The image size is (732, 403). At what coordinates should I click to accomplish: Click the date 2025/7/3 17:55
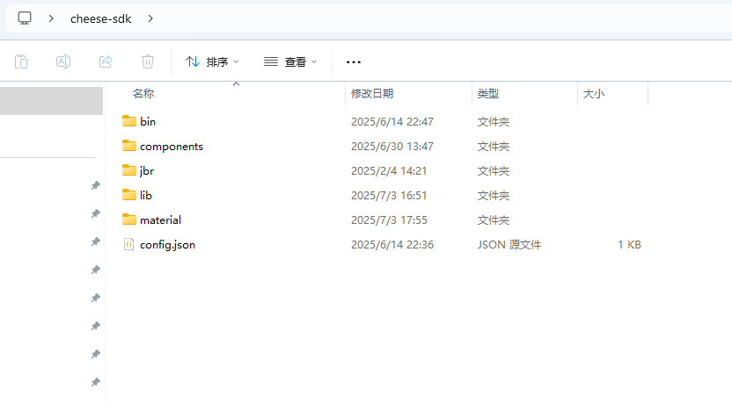(389, 219)
